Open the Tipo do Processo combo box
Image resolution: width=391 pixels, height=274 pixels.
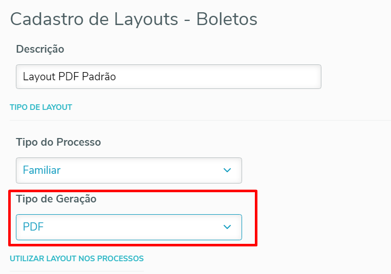click(128, 170)
